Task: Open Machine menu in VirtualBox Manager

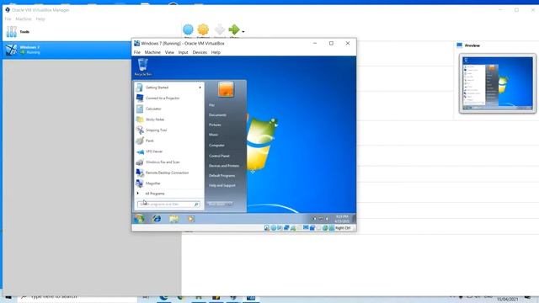Action: [24, 19]
